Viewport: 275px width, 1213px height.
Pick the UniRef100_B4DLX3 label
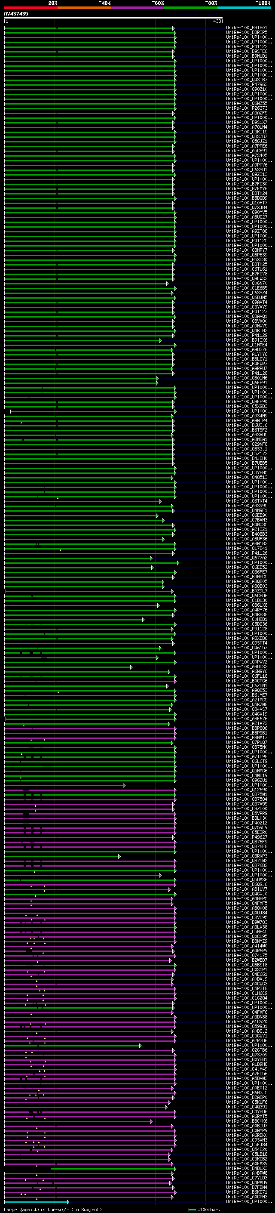click(247, 1168)
